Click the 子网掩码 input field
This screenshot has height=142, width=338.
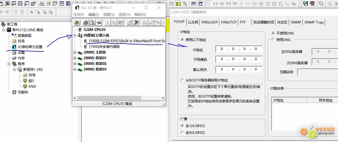coord(239,59)
